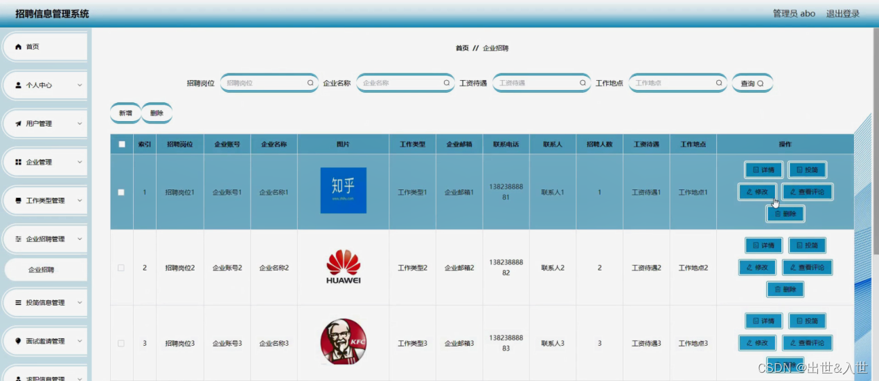This screenshot has height=381, width=879.
Task: Open 详情 for row 招聘岗位1
Action: click(x=764, y=169)
